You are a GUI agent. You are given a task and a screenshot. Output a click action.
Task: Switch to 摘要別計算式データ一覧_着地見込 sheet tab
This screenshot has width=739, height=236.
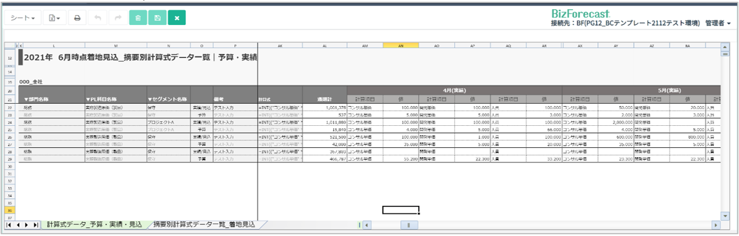[x=204, y=224]
